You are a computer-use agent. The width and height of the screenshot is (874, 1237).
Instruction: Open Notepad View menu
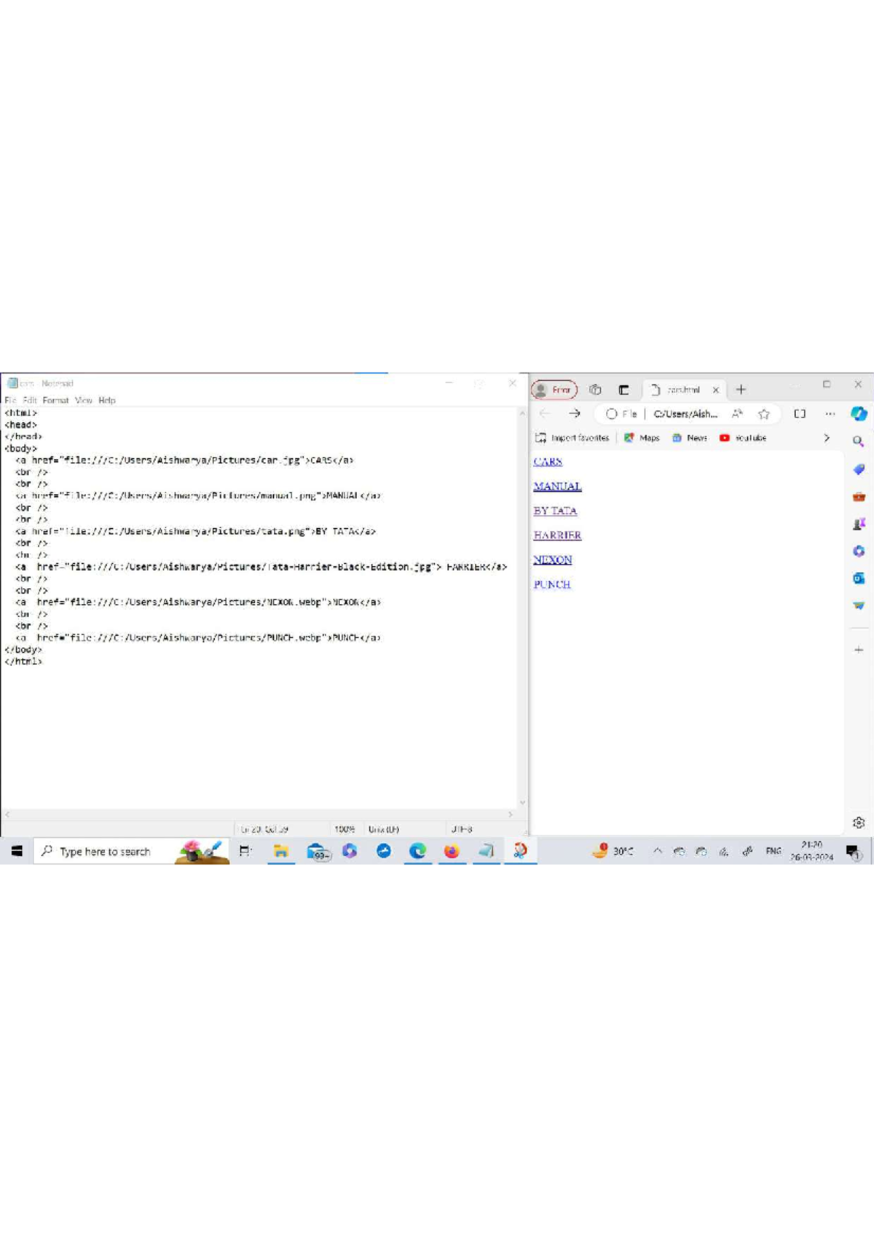84,400
